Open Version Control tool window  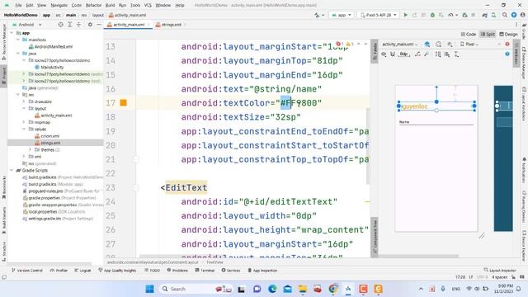[x=26, y=271]
